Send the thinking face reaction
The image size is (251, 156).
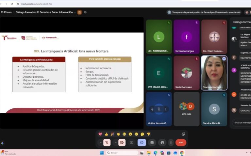142,134
